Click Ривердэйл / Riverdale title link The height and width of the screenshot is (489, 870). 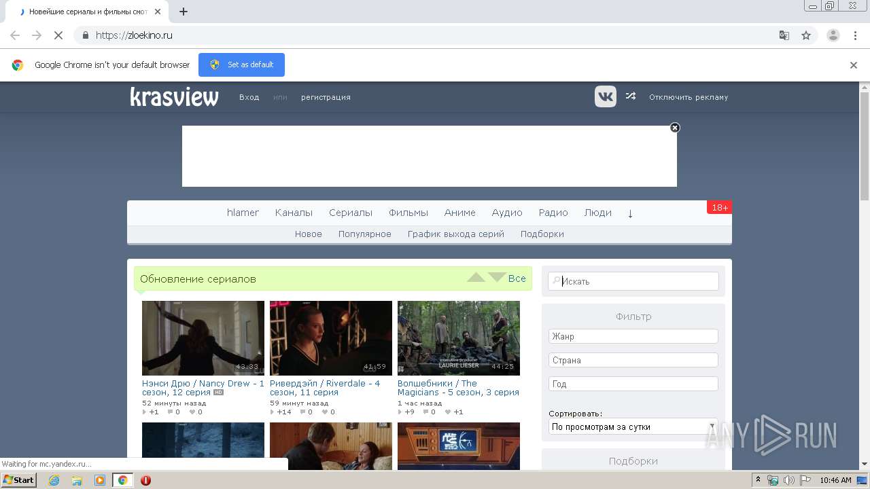pyautogui.click(x=325, y=388)
